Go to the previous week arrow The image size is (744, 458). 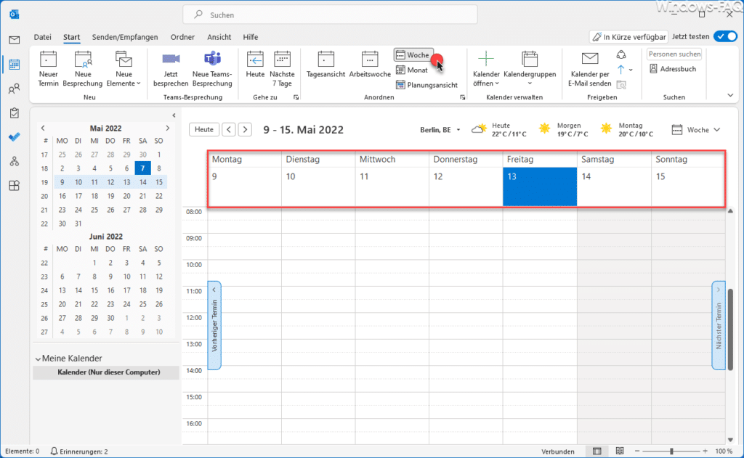[229, 129]
